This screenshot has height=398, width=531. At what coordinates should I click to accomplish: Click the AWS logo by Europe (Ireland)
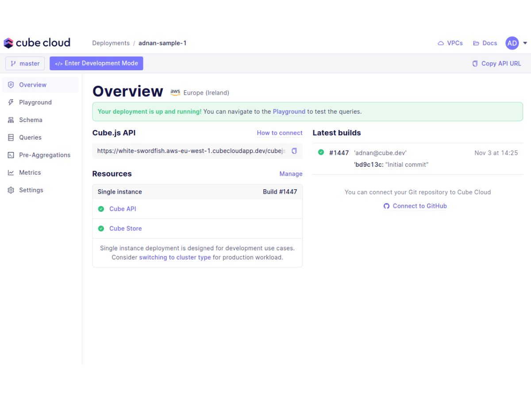[x=175, y=92]
